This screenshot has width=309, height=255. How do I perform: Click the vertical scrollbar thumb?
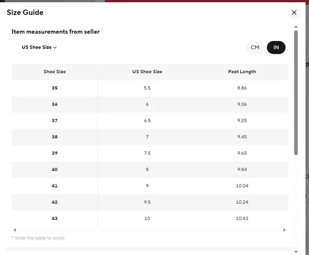[x=296, y=93]
